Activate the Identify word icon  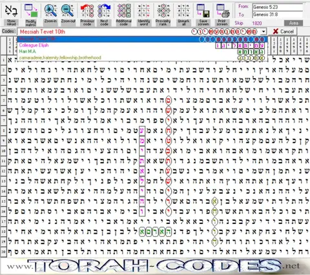point(143,11)
